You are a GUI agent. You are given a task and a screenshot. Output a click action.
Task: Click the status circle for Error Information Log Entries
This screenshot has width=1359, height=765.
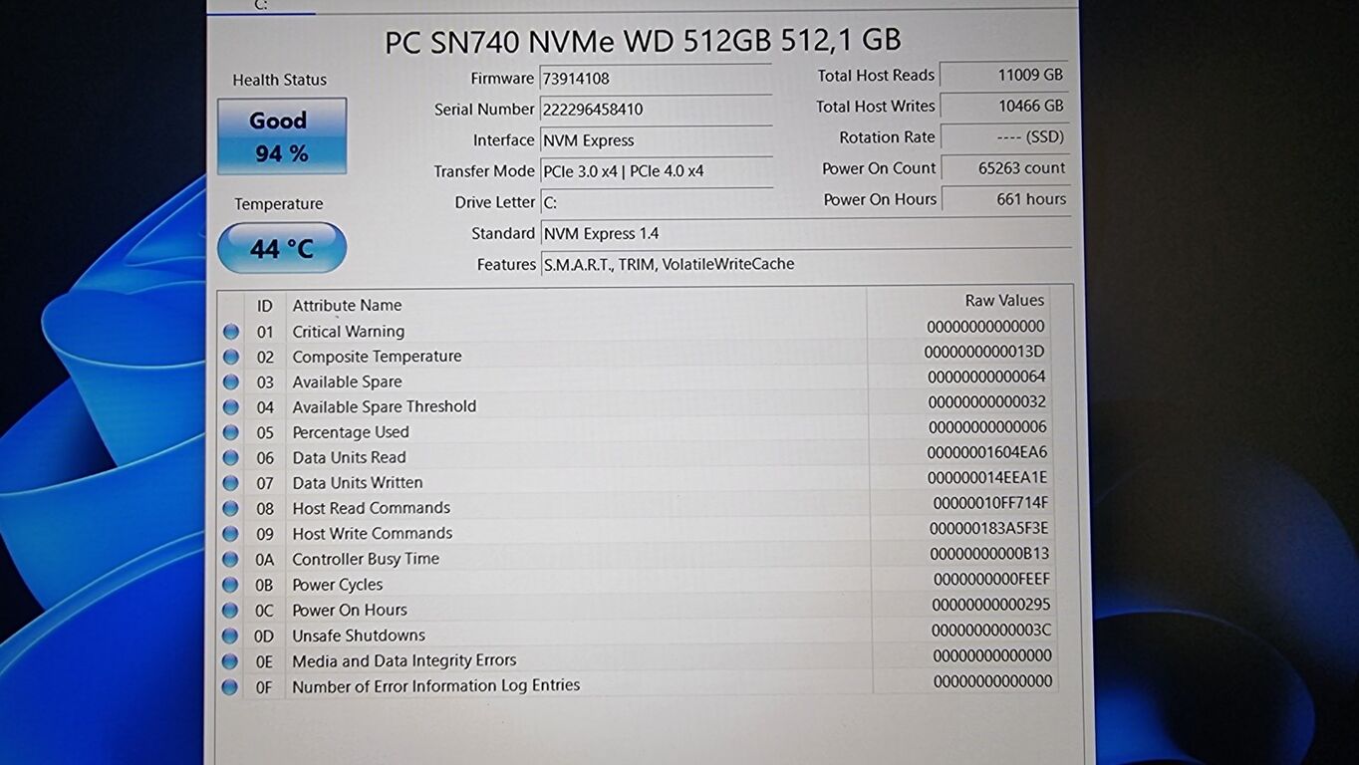(231, 686)
